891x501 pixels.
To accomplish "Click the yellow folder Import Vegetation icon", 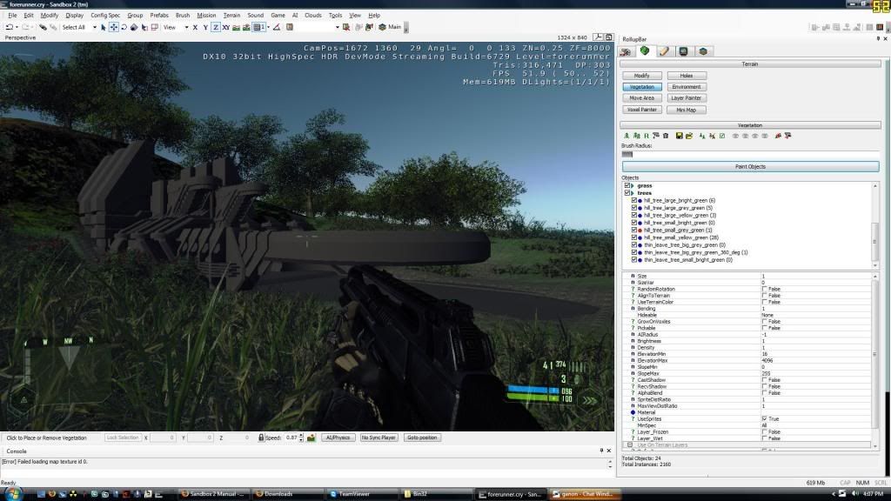I will coord(689,136).
